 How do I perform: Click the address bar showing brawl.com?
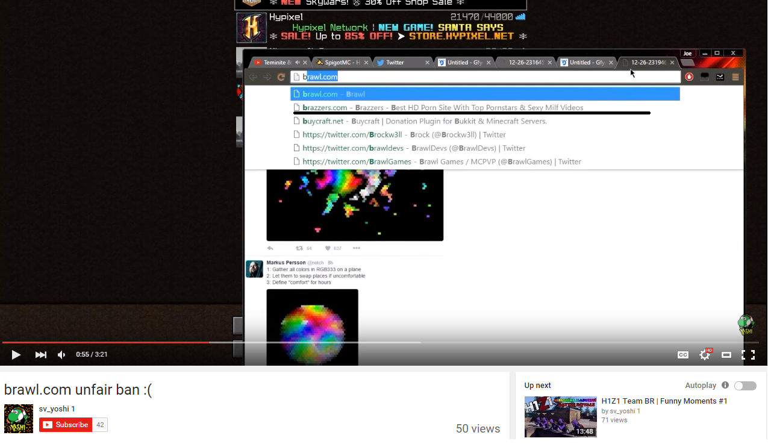pyautogui.click(x=485, y=77)
